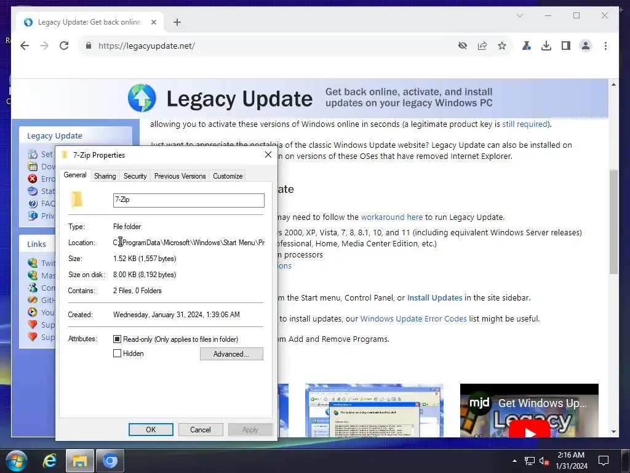Open the Chrome profile avatar
The height and width of the screenshot is (473, 630).
pos(586,46)
